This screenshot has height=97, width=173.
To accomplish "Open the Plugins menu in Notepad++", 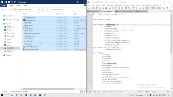I will [149, 5].
